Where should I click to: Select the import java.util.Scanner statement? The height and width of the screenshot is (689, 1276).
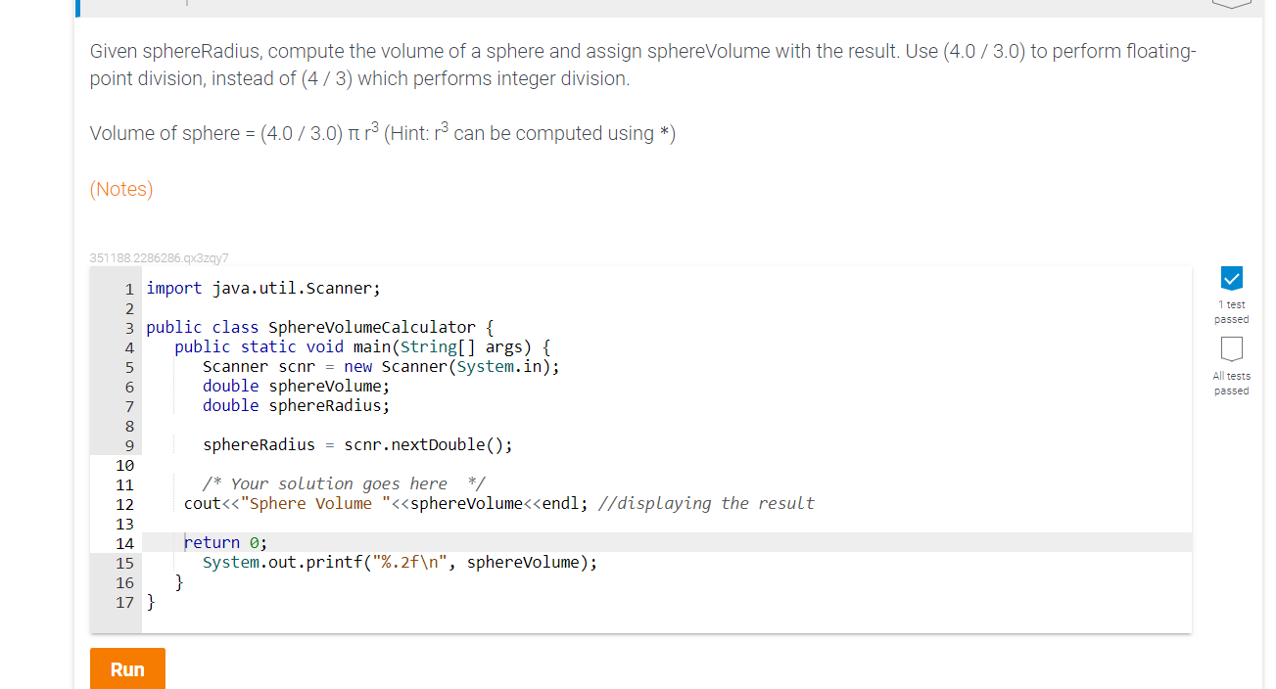pos(262,287)
